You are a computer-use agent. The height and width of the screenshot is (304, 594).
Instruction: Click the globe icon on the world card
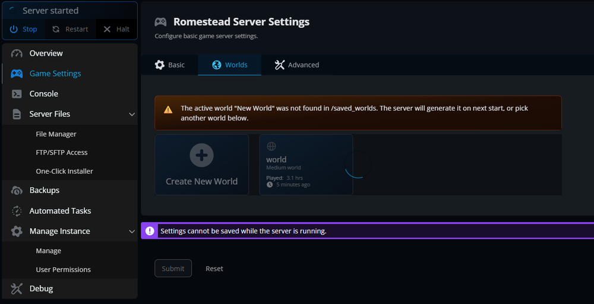point(271,146)
